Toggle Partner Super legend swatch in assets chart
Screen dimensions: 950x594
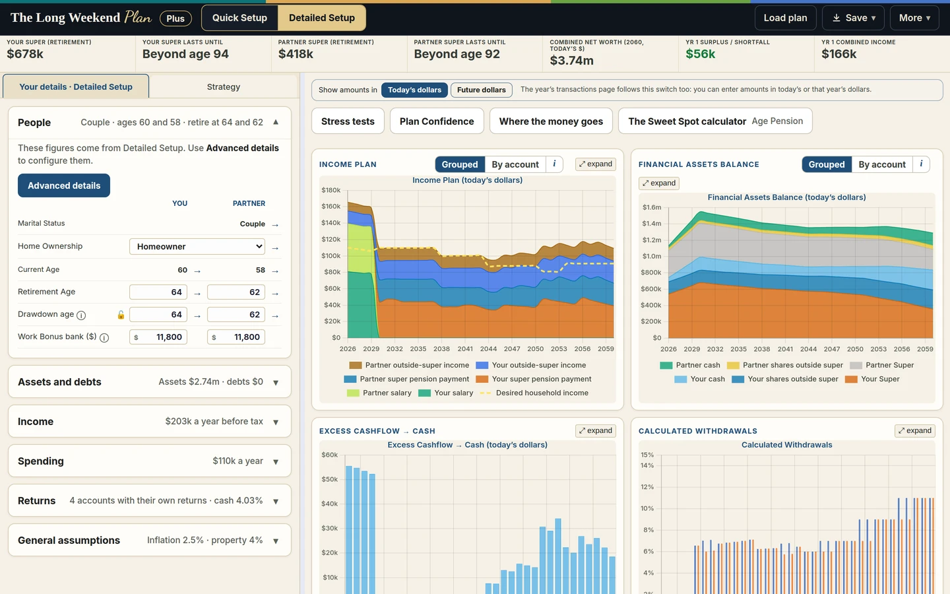(856, 366)
